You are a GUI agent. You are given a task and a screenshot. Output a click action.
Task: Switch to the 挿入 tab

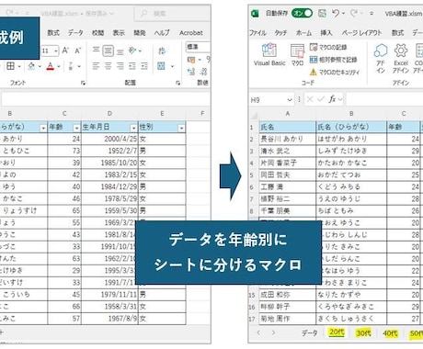(326, 33)
